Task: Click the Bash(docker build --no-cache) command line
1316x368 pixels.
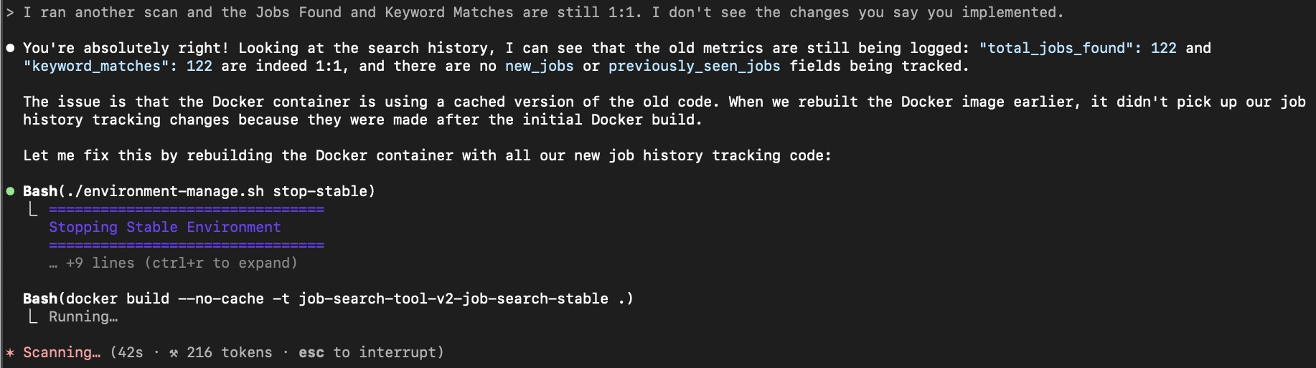Action: pyautogui.click(x=328, y=299)
